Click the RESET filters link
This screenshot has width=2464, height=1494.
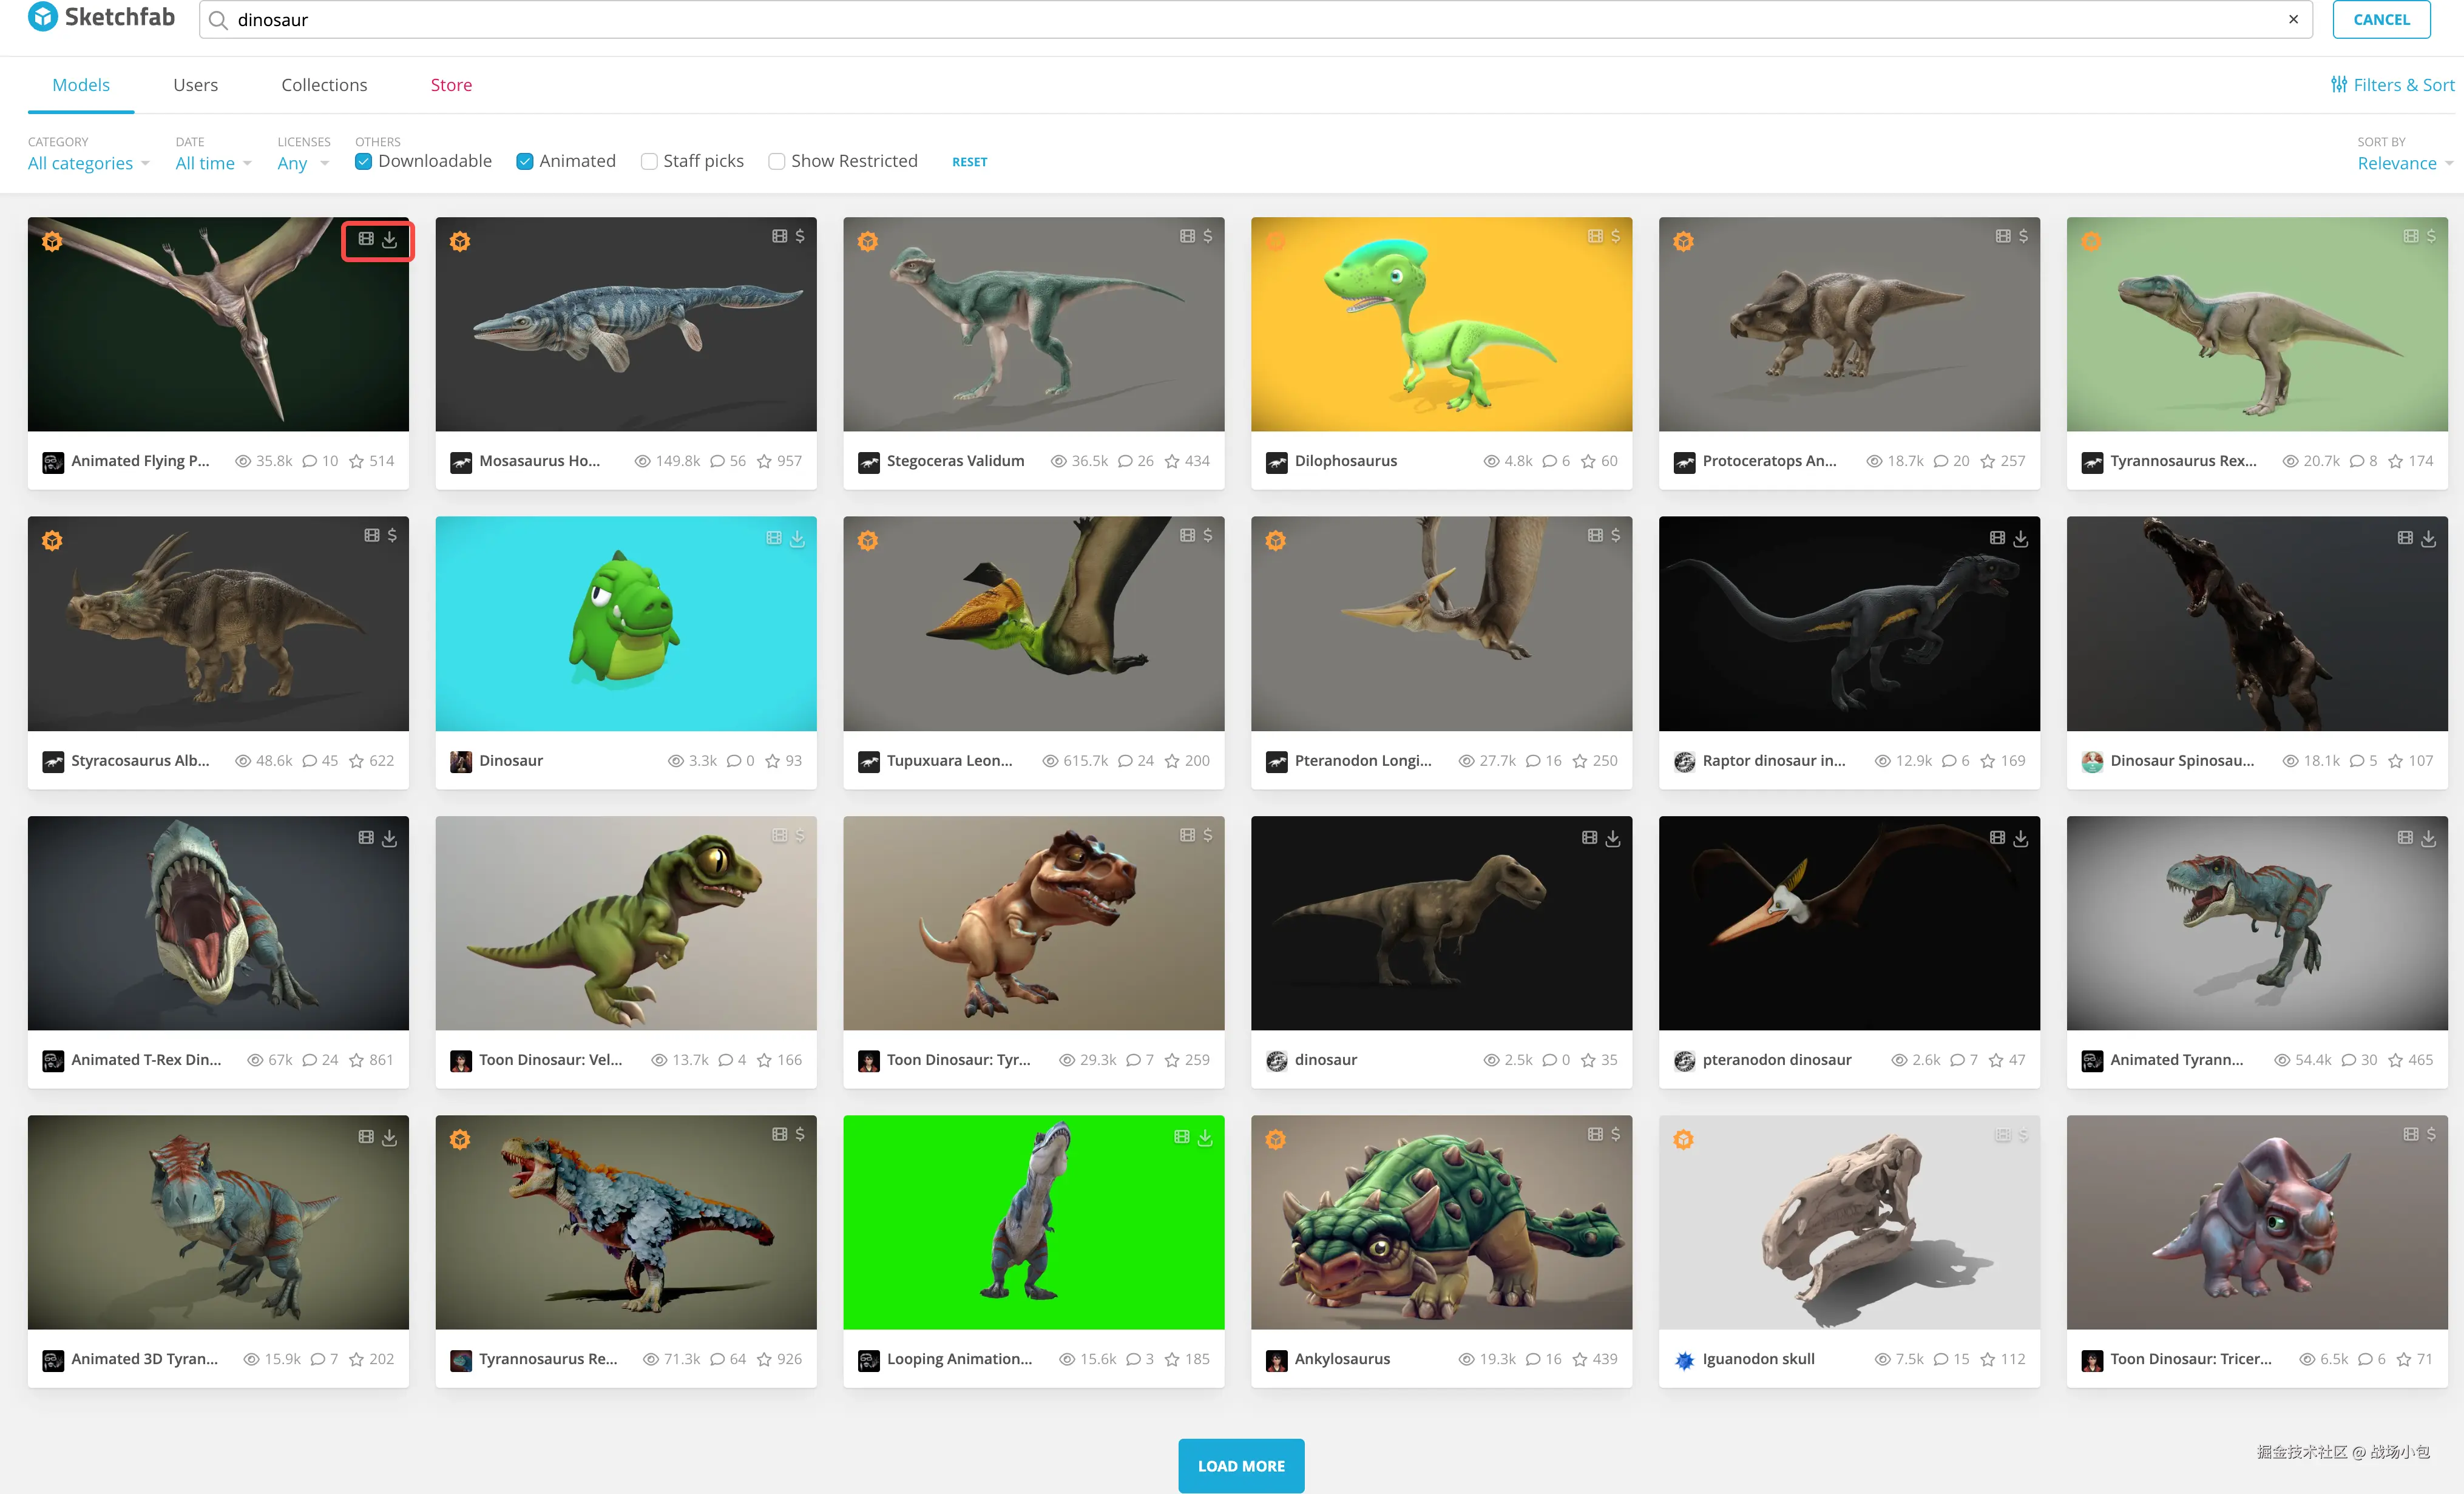pos(969,162)
